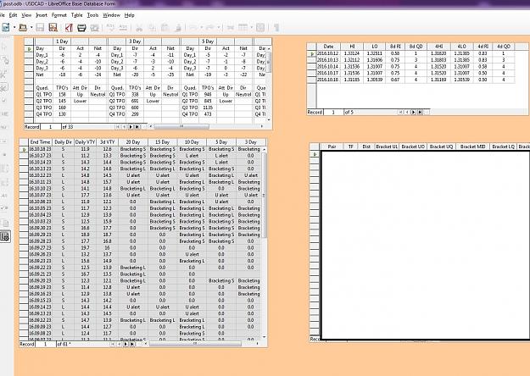The image size is (530, 376).
Task: Open the Format menu
Action: (x=59, y=15)
